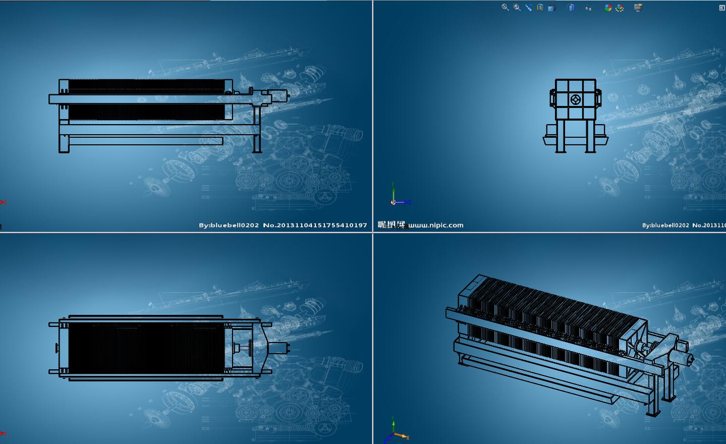Click the Edit Appearance color ball
Image resolution: width=726 pixels, height=444 pixels.
608,8
